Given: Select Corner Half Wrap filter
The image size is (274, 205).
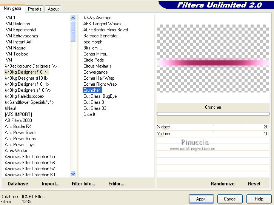Looking at the screenshot, I should click(x=99, y=78).
